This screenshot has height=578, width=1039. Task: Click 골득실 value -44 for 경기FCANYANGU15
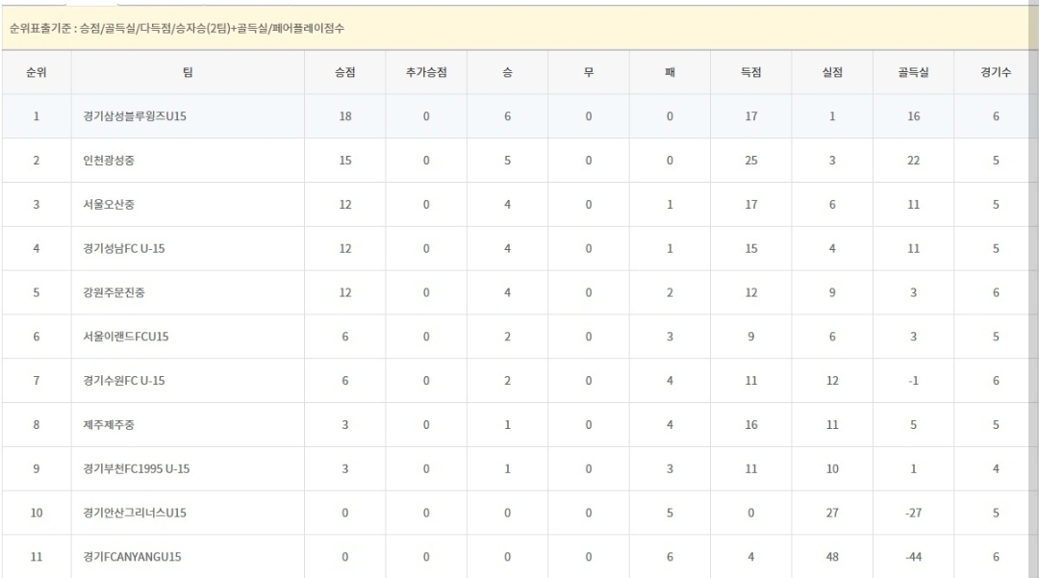(x=913, y=557)
